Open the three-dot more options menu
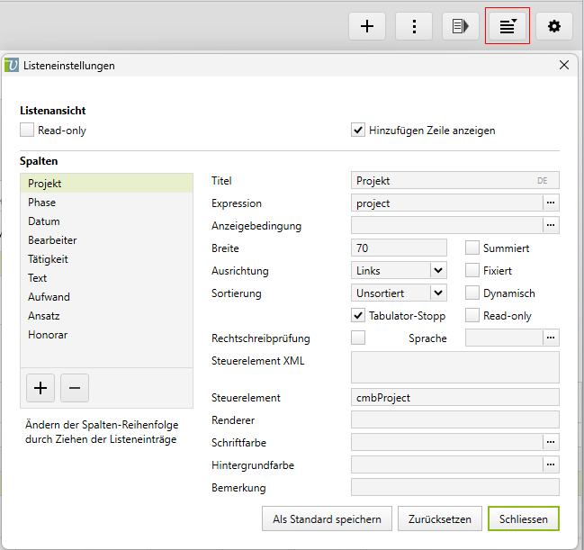The height and width of the screenshot is (550, 584). click(414, 26)
